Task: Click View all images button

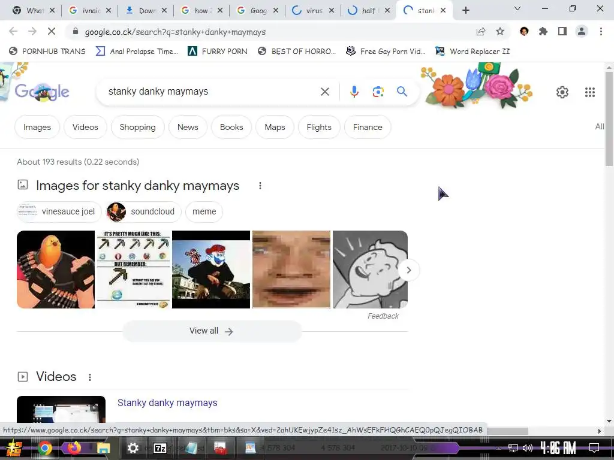Action: [x=212, y=331]
